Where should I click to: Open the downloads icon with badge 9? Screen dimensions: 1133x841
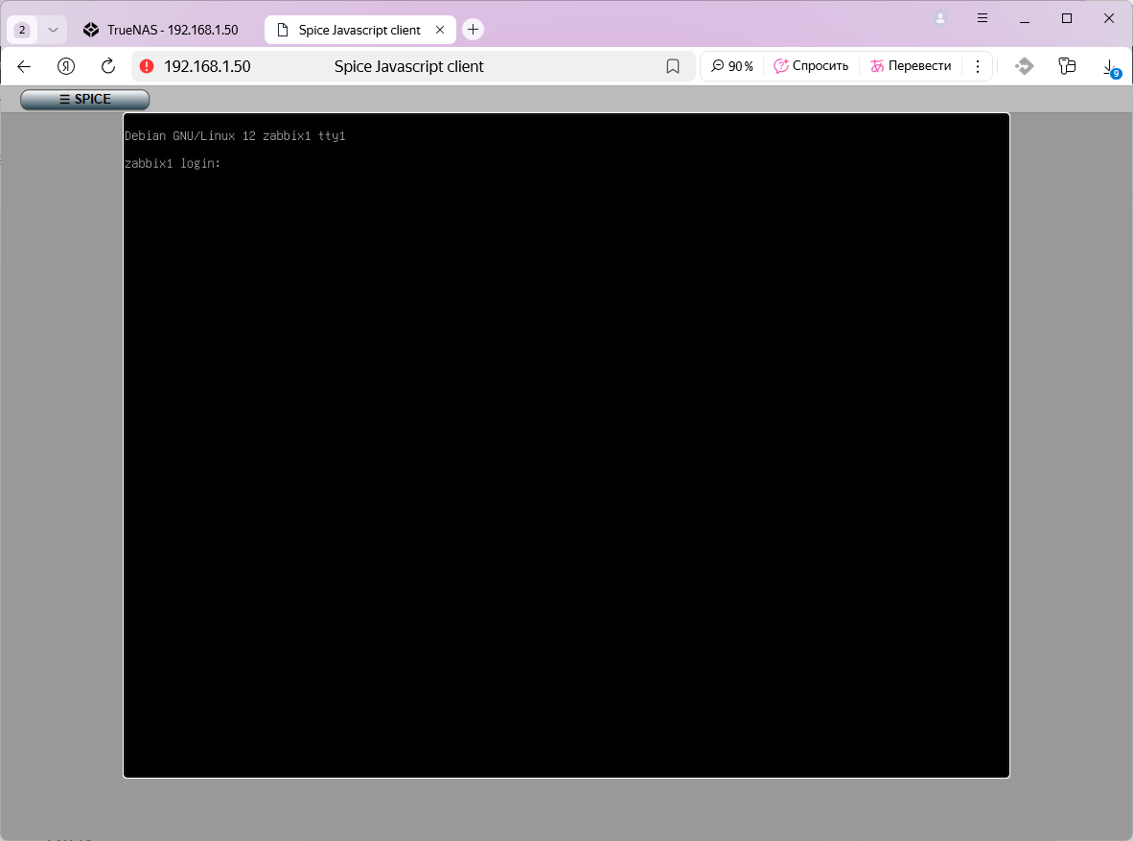coord(1111,68)
